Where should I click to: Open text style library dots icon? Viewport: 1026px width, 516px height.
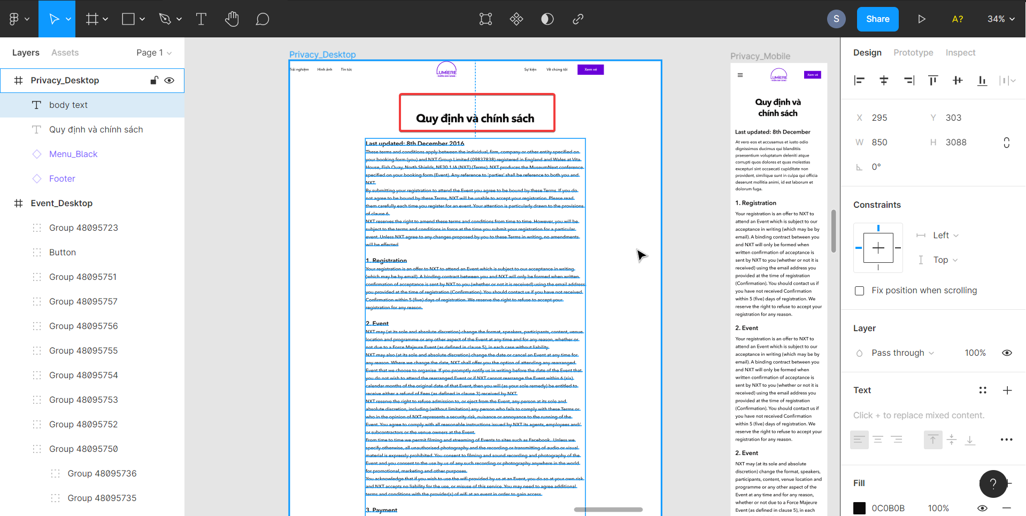983,390
